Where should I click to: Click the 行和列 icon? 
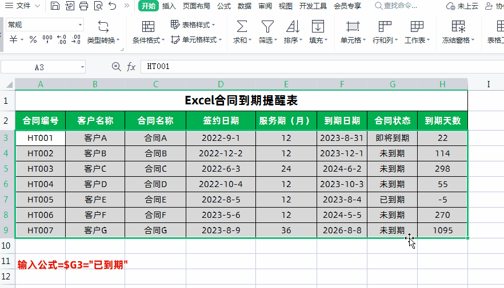pos(385,27)
